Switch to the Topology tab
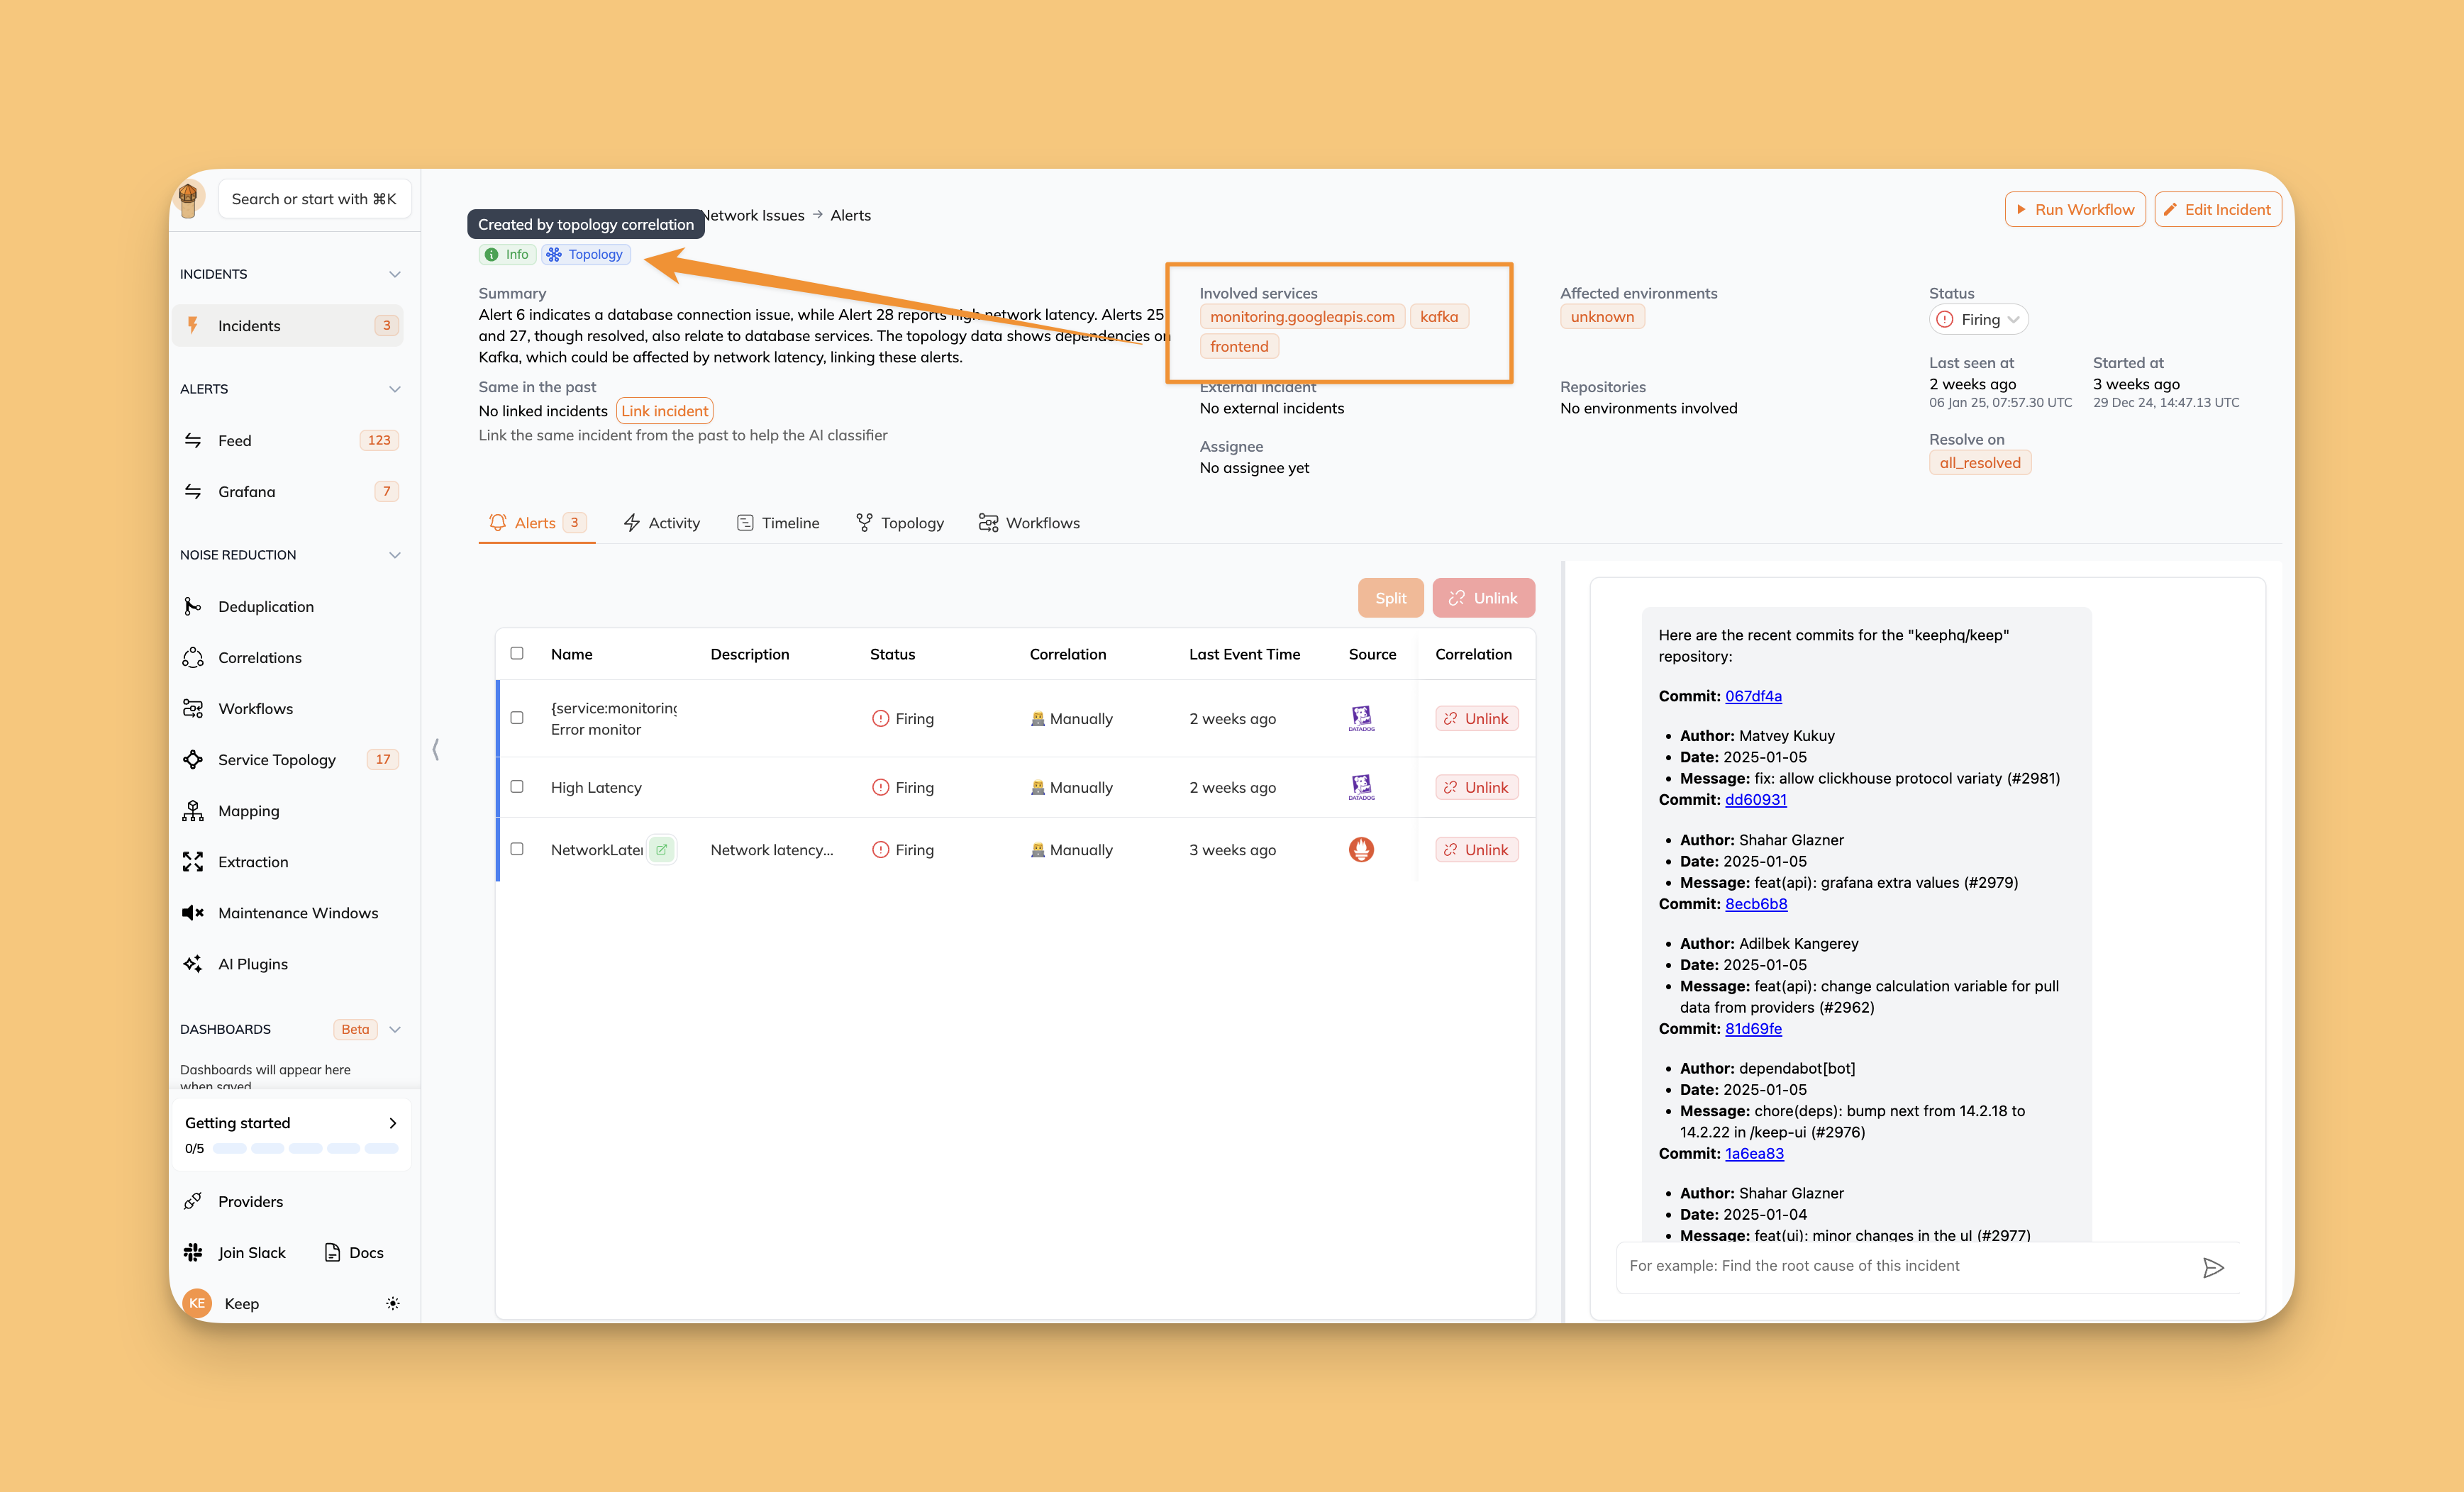 pos(900,523)
